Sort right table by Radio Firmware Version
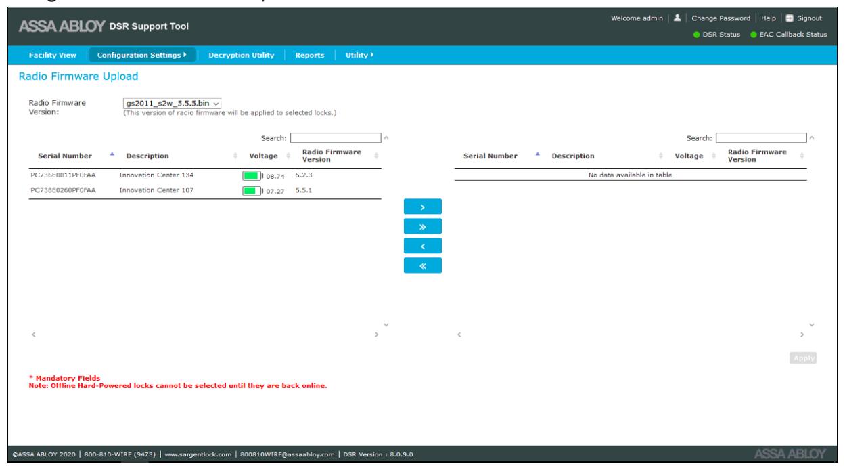Screen dimensions: 845x472 click(x=764, y=156)
